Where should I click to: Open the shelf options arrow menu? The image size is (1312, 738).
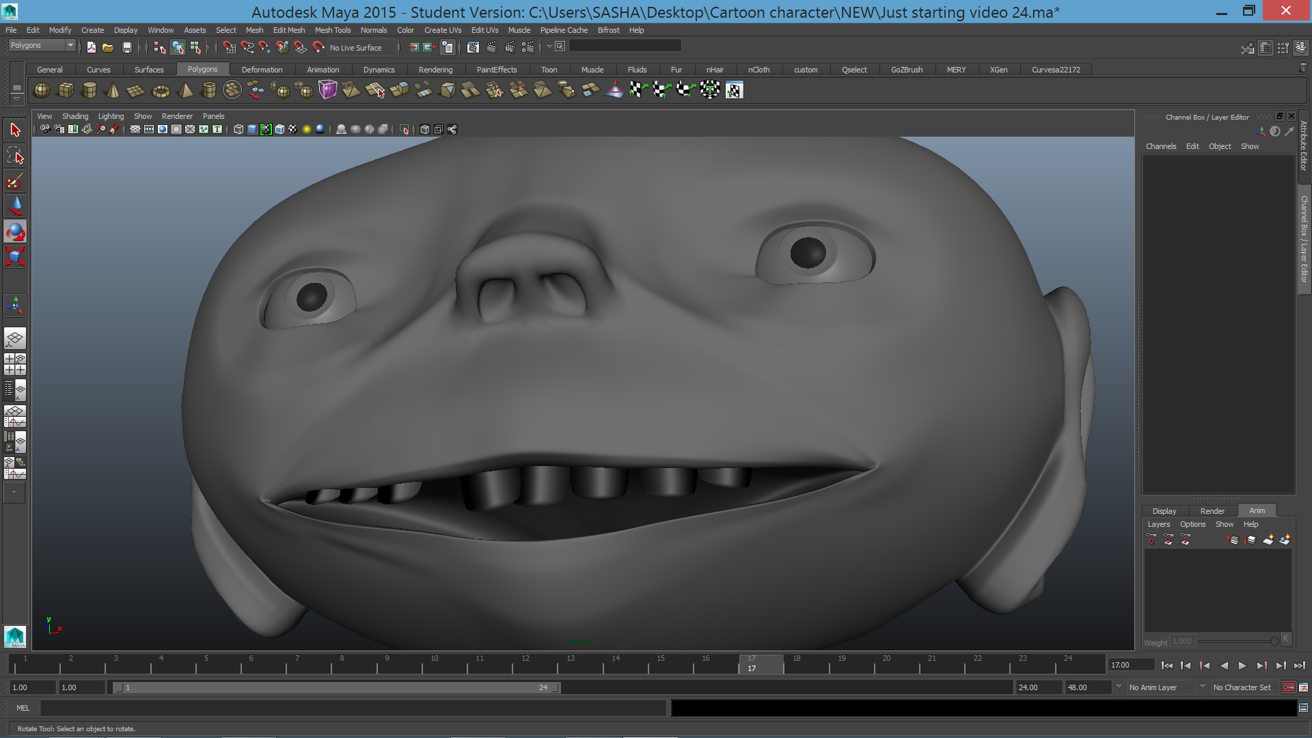tap(16, 98)
